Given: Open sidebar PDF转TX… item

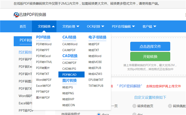Looking at the screenshot, I should [25, 89].
